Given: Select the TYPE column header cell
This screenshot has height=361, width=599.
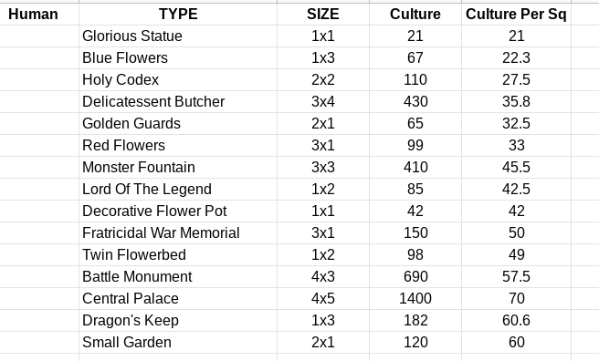Looking at the screenshot, I should (x=178, y=14).
